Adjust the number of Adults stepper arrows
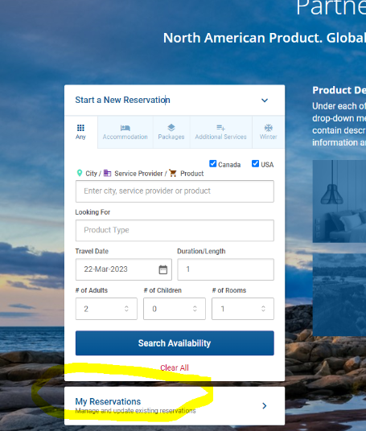The image size is (366, 431). pyautogui.click(x=126, y=309)
